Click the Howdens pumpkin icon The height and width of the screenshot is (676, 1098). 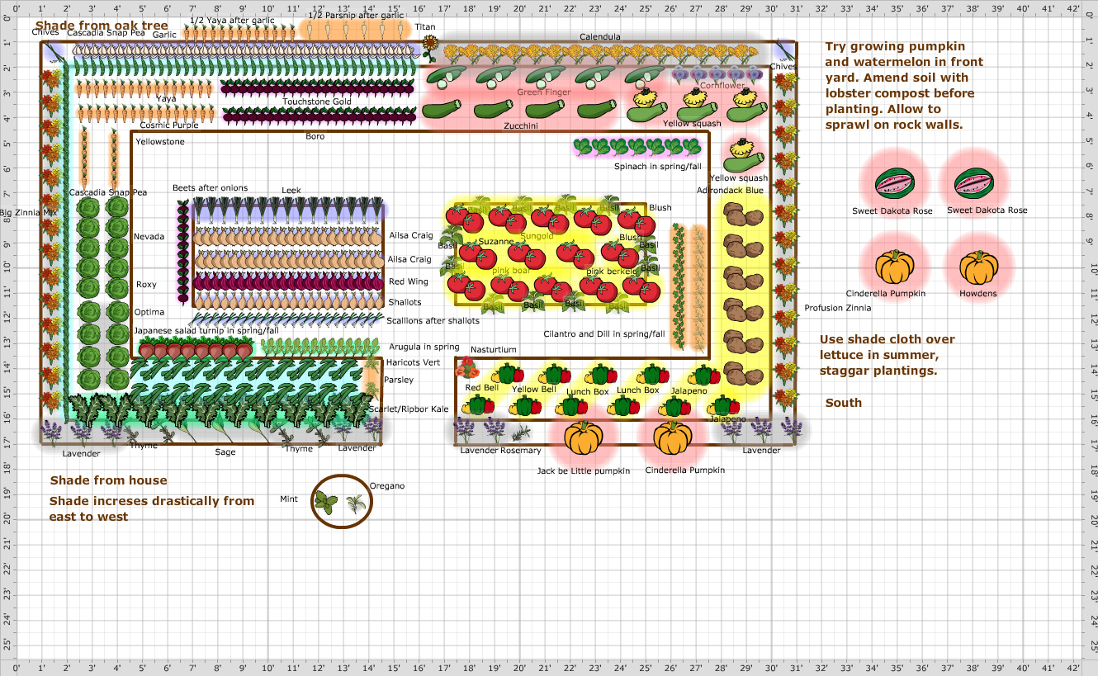[x=978, y=264]
